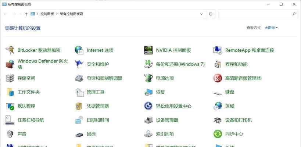Launch the NVIDIA 控制面板 icon
This screenshot has height=147, width=301.
(x=148, y=50)
